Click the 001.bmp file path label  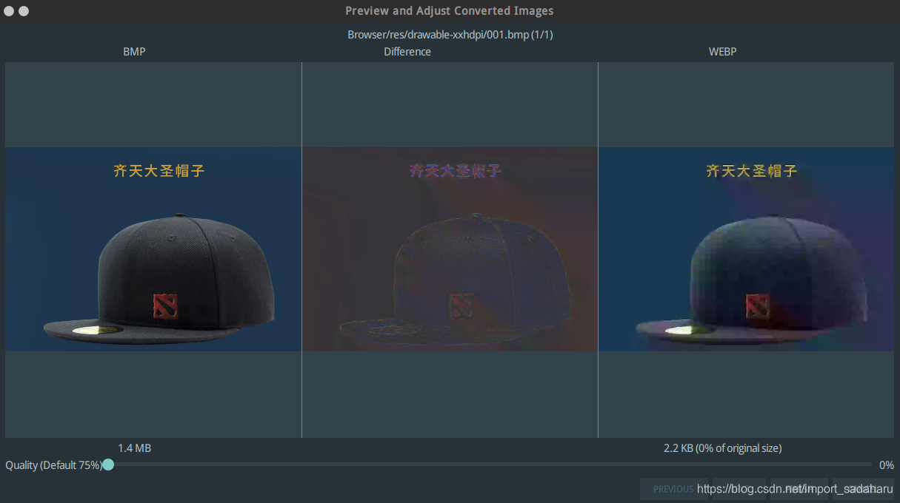point(450,34)
